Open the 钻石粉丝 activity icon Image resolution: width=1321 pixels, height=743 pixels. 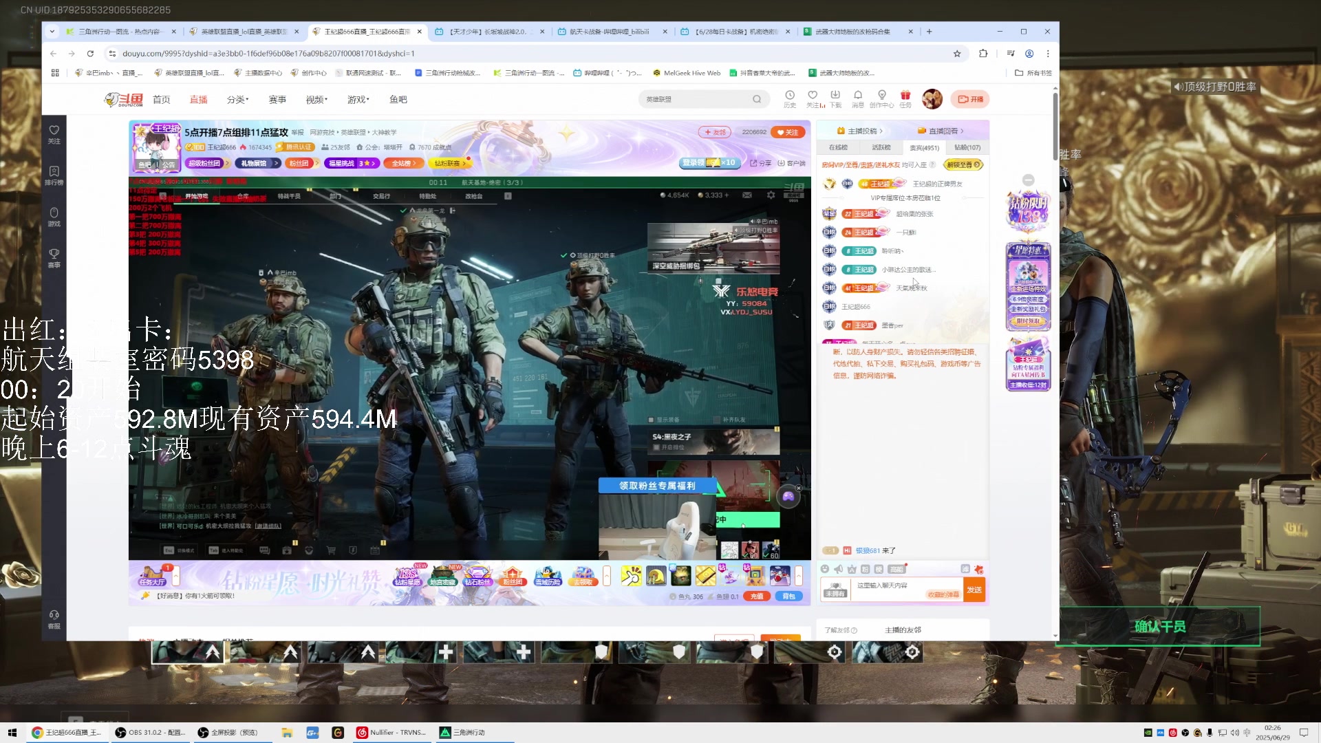[477, 575]
